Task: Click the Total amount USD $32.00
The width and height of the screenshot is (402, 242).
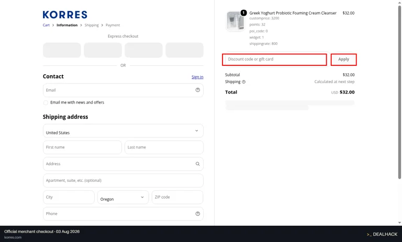Action: 343,92
